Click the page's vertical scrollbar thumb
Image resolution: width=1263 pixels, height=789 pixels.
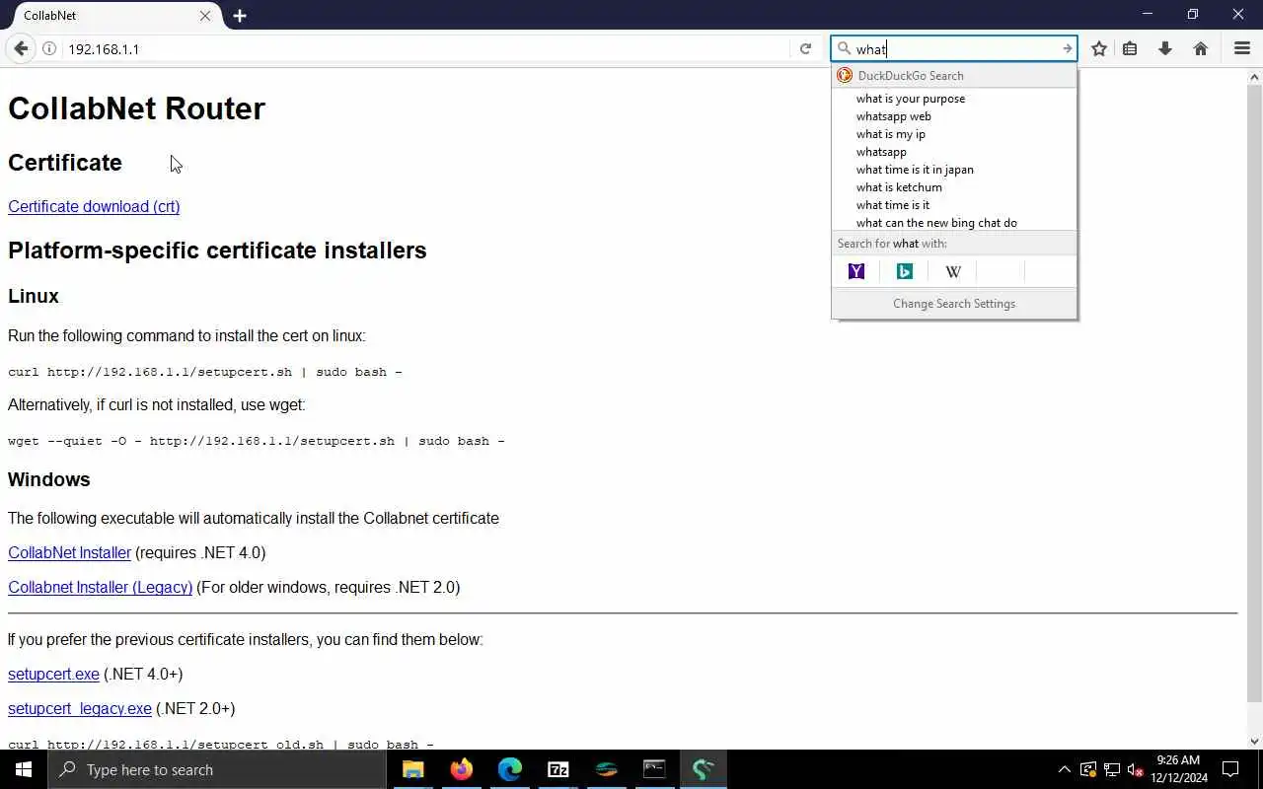click(x=1255, y=392)
